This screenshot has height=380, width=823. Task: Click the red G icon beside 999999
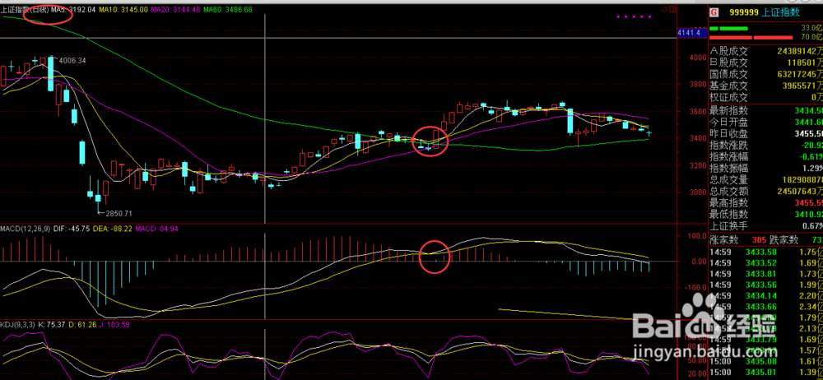(714, 13)
